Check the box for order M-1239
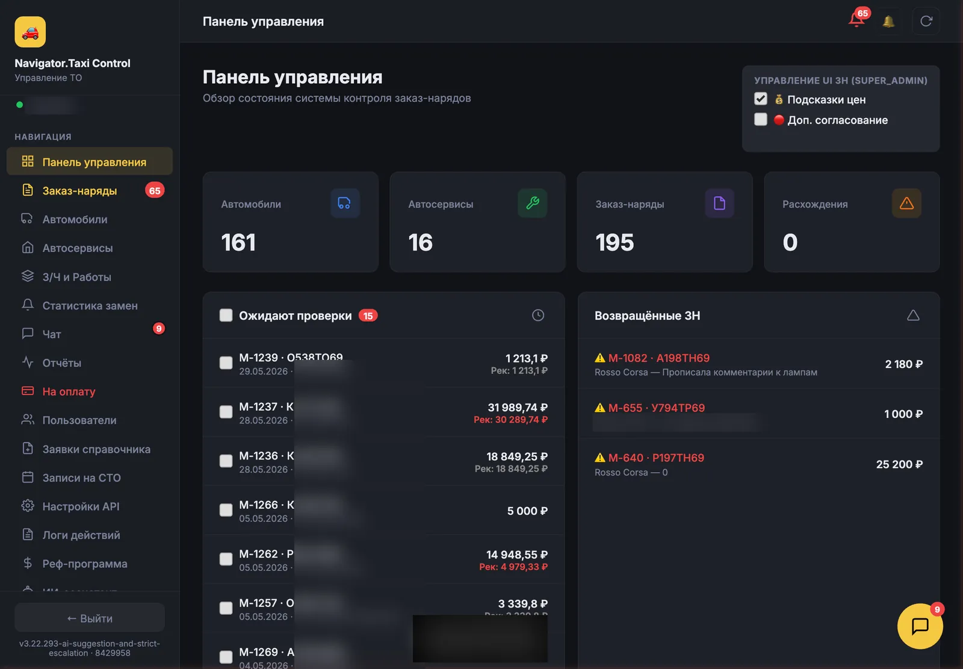Viewport: 963px width, 669px height. coord(226,363)
